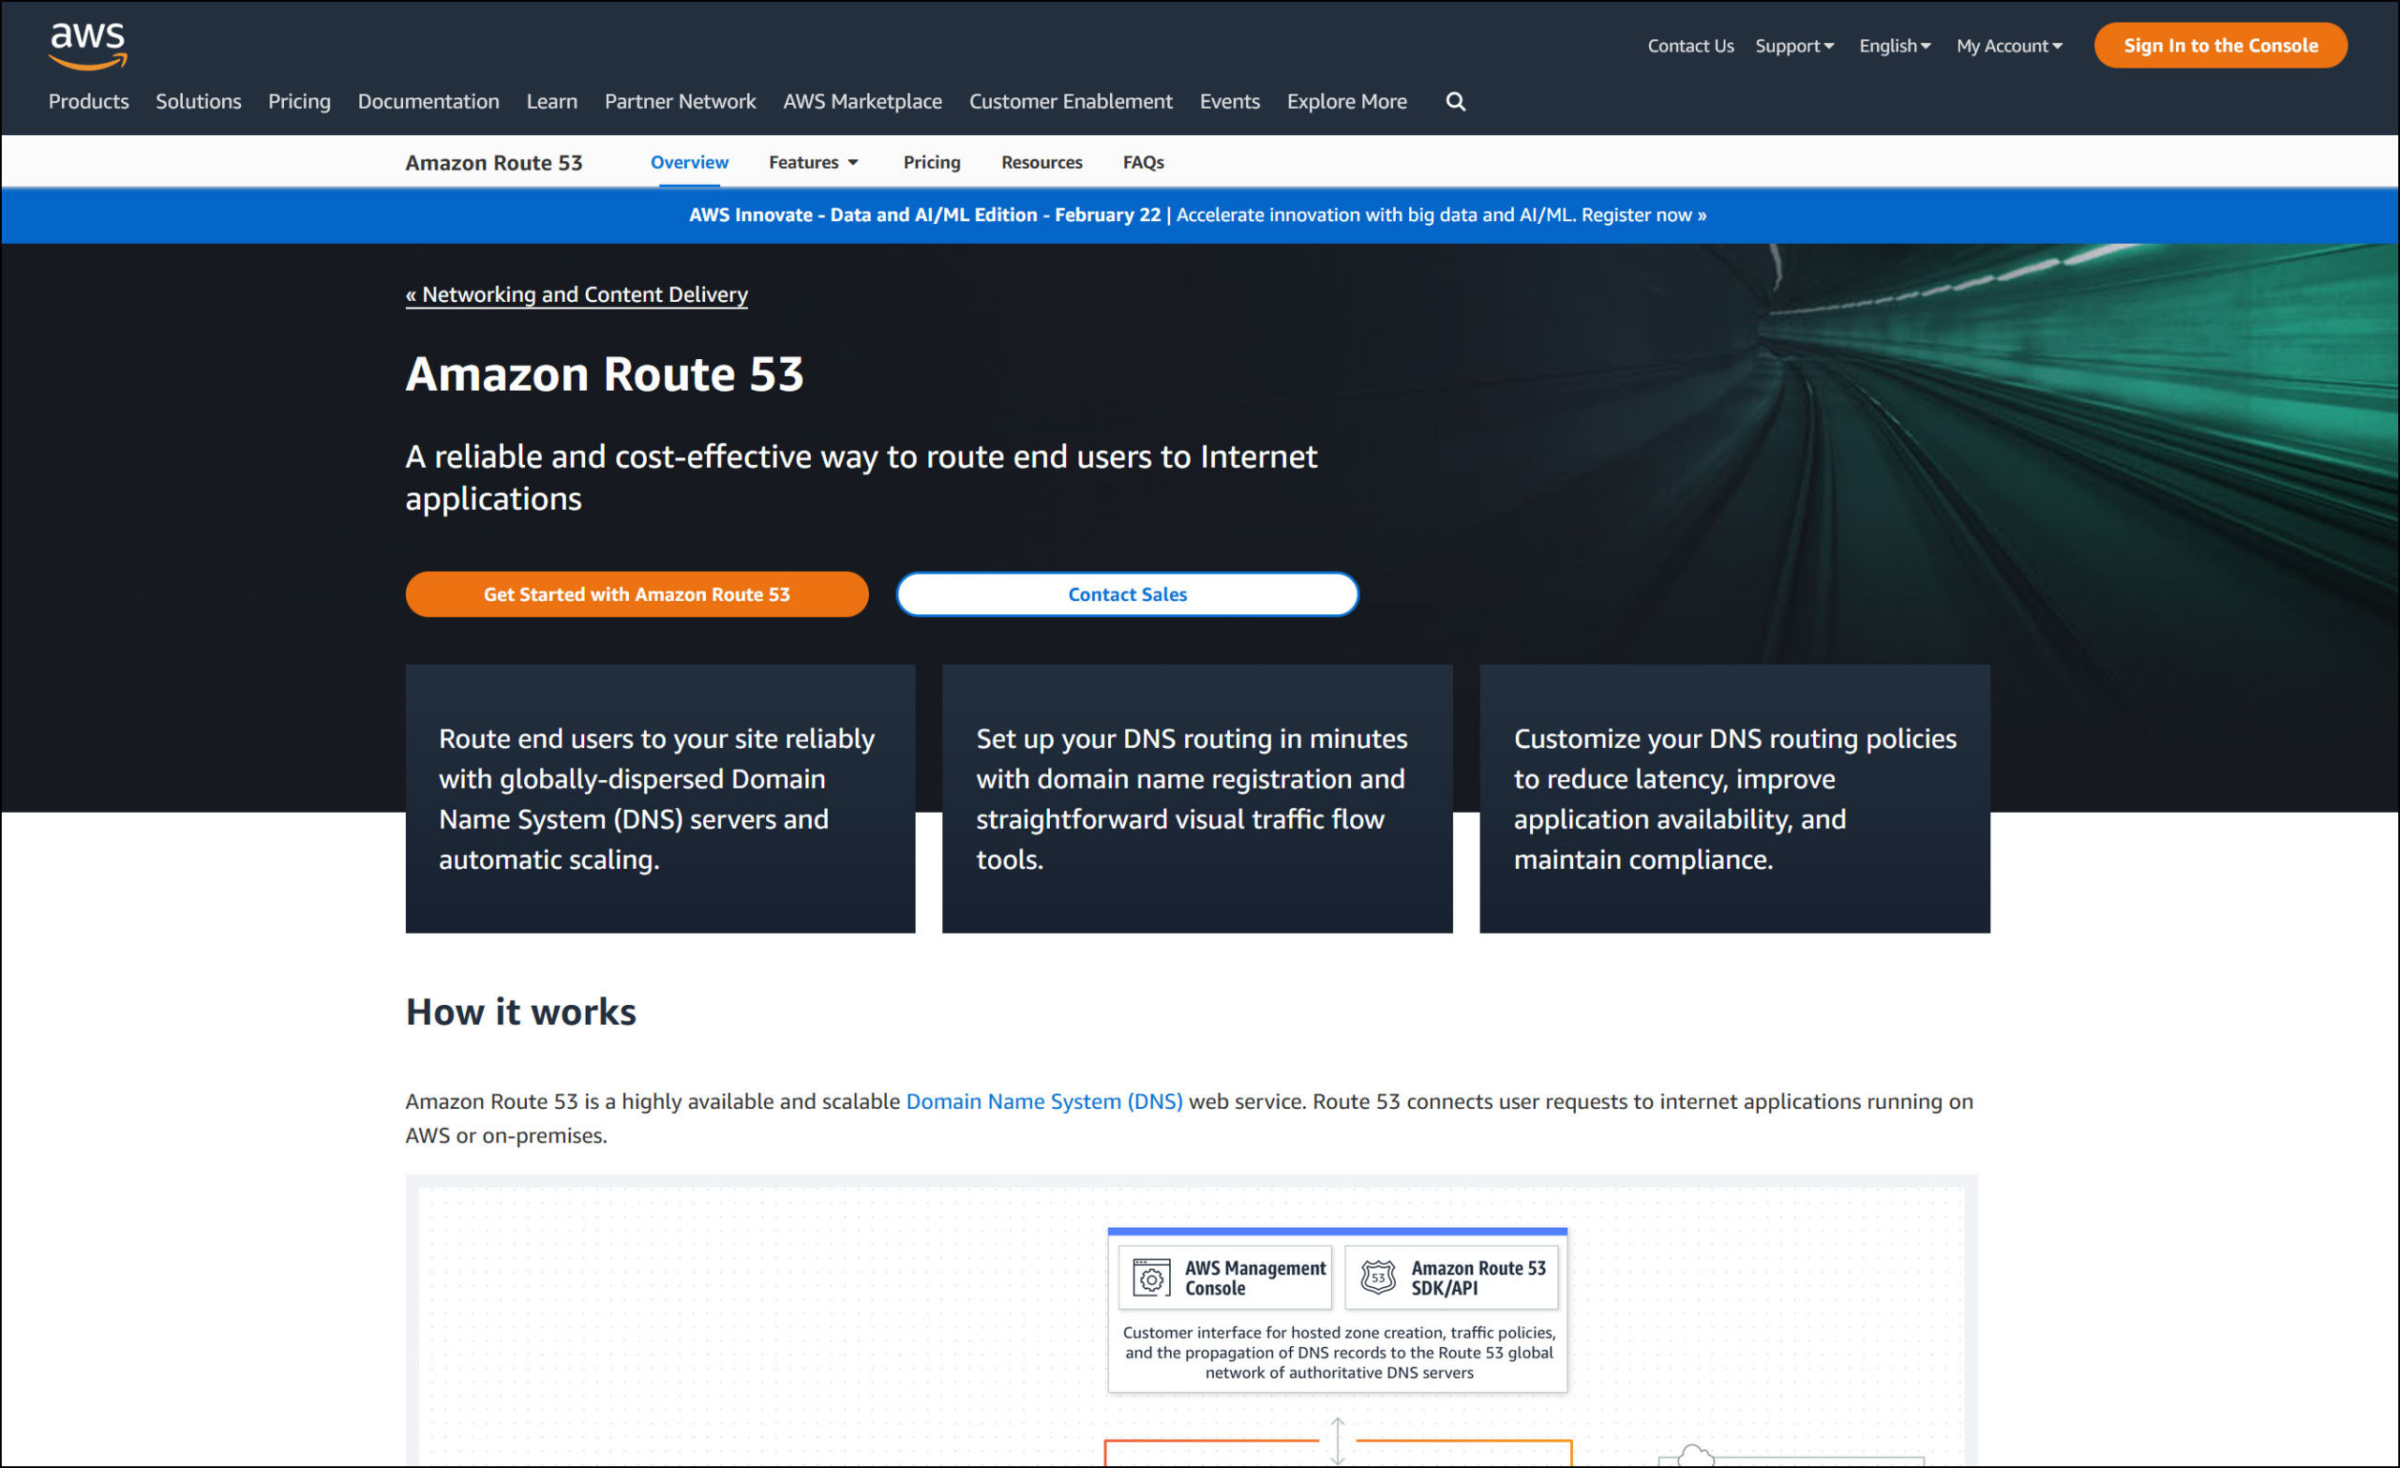Select the Amazon Route 53 SDK/API shield icon
The height and width of the screenshot is (1468, 2400).
click(x=1379, y=1277)
